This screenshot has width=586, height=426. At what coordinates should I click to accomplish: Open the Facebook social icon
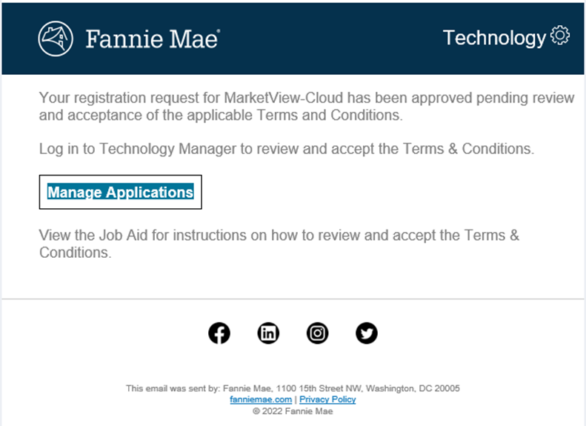coord(219,333)
